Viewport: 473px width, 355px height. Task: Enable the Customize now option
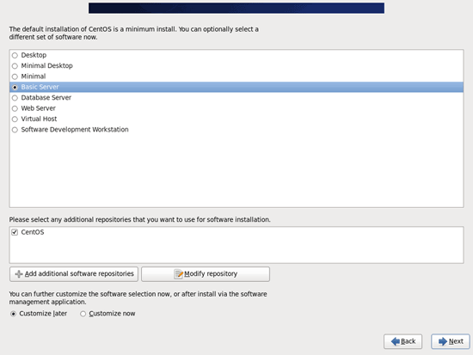[83, 314]
